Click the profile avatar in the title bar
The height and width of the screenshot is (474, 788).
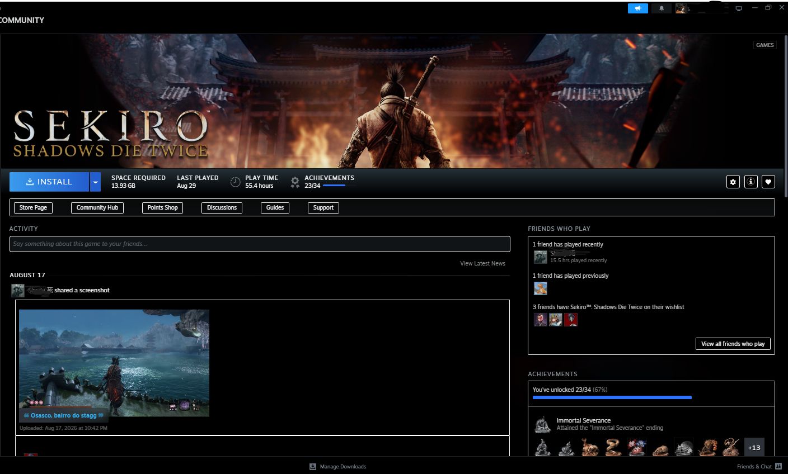[x=681, y=8]
